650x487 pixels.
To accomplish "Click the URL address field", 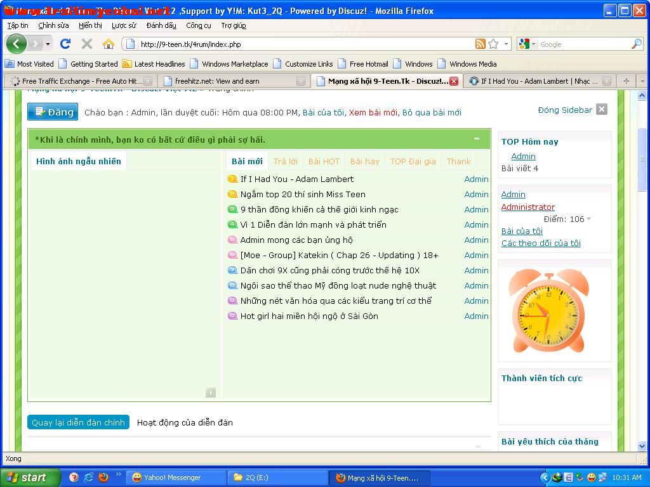I will click(x=305, y=44).
